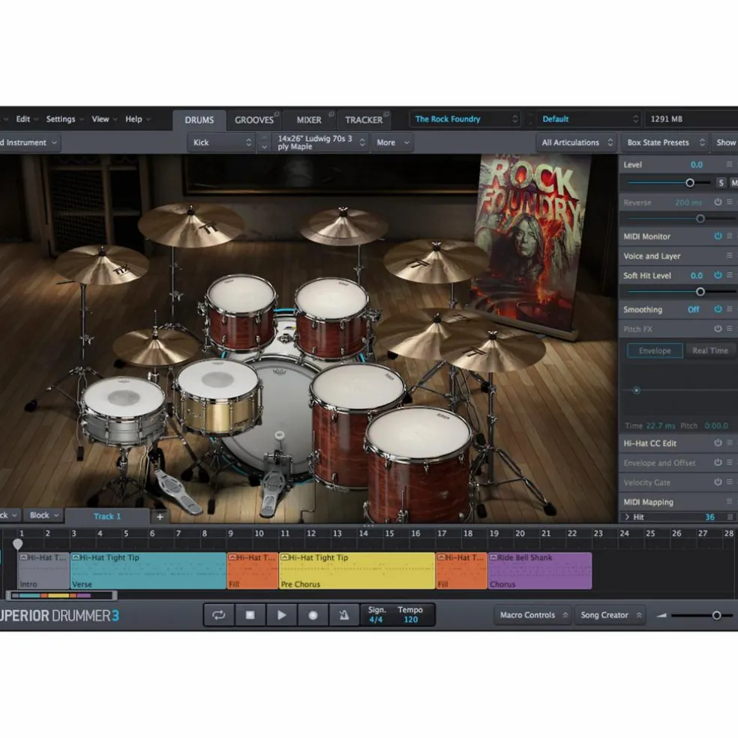The image size is (738, 738).
Task: Open MIDI Mapping options menu icon
Action: (x=729, y=501)
